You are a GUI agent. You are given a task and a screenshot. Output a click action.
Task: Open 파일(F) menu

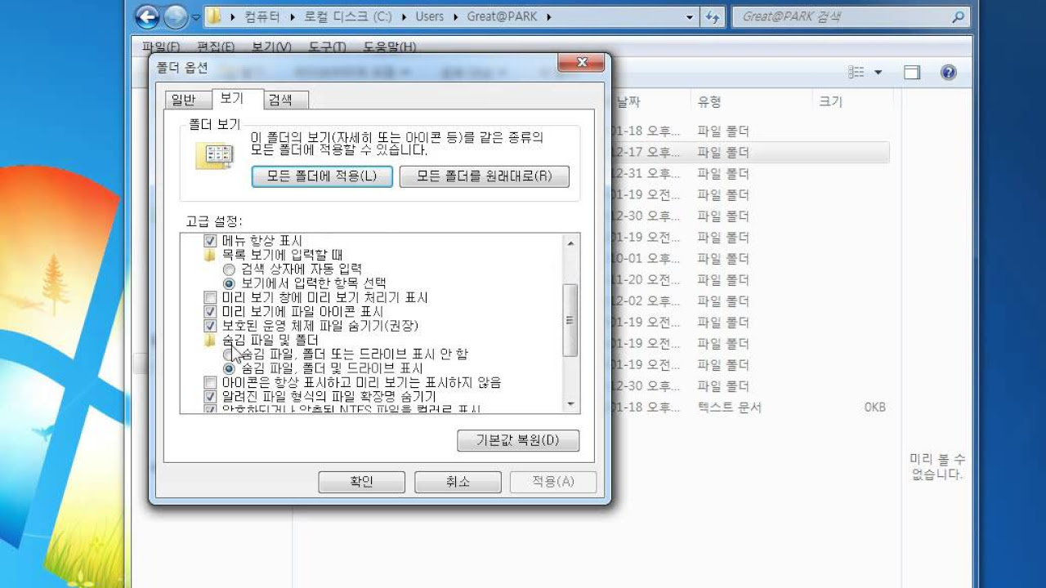coord(161,47)
